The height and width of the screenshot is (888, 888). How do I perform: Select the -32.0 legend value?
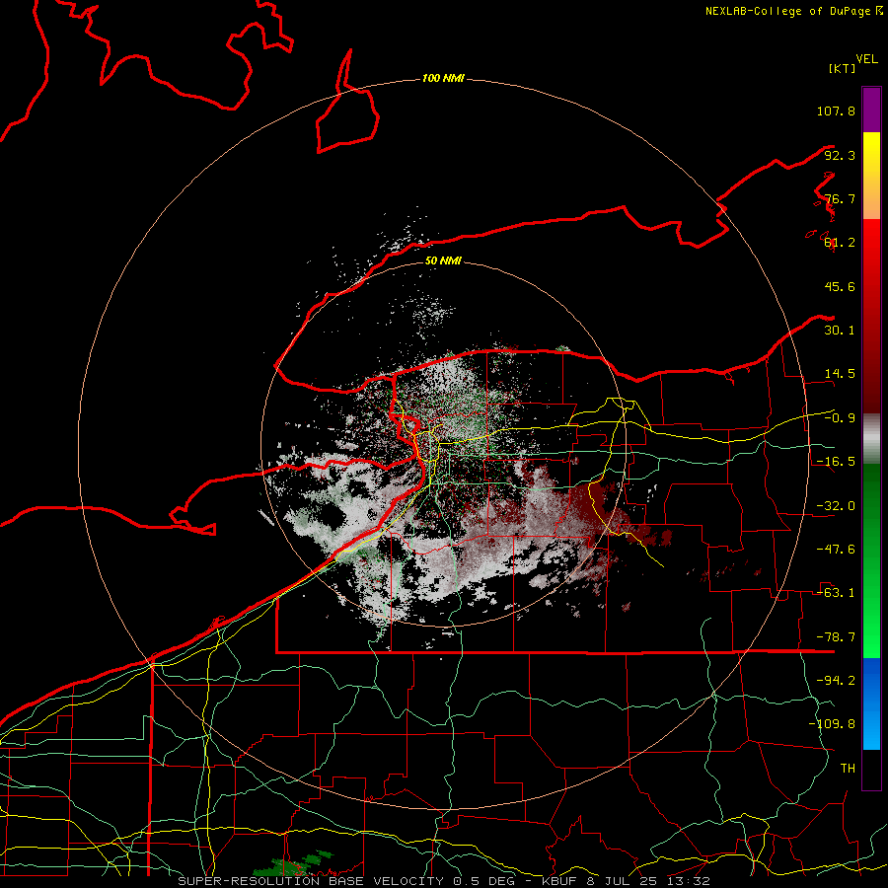(x=836, y=506)
